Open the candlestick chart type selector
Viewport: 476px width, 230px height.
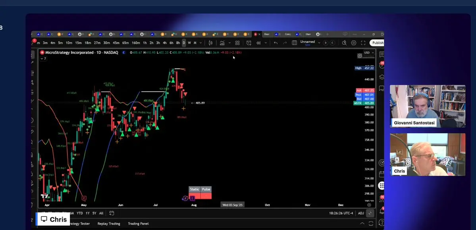click(210, 43)
